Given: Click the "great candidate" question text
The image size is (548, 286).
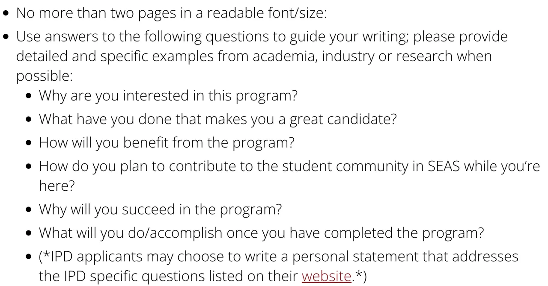Looking at the screenshot, I should (x=217, y=119).
